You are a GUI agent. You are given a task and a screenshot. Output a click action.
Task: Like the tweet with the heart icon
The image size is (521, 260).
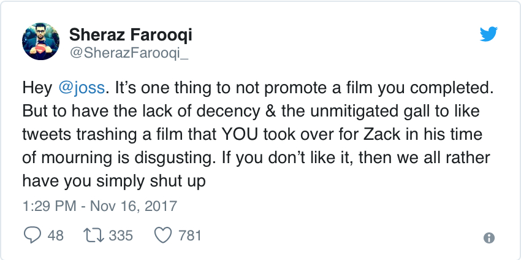[162, 235]
